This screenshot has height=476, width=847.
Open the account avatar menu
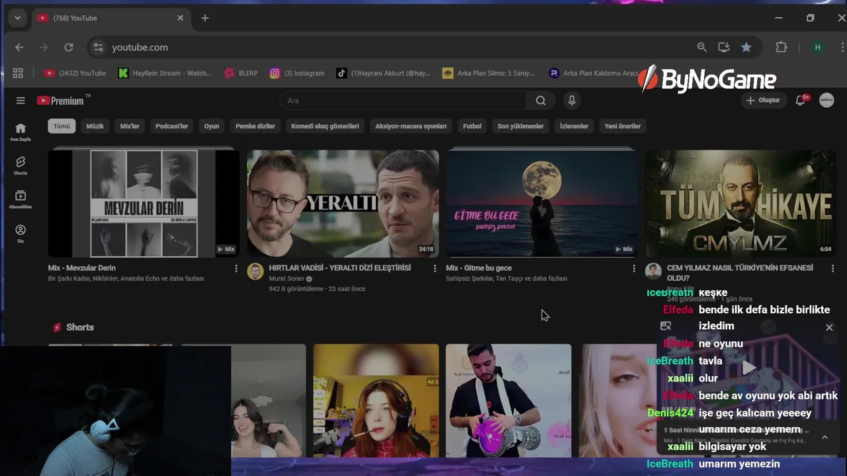[x=826, y=100]
